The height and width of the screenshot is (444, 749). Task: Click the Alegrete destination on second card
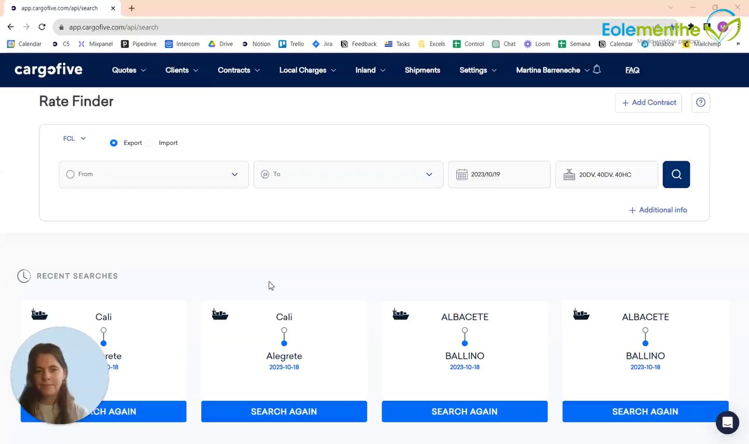(284, 356)
